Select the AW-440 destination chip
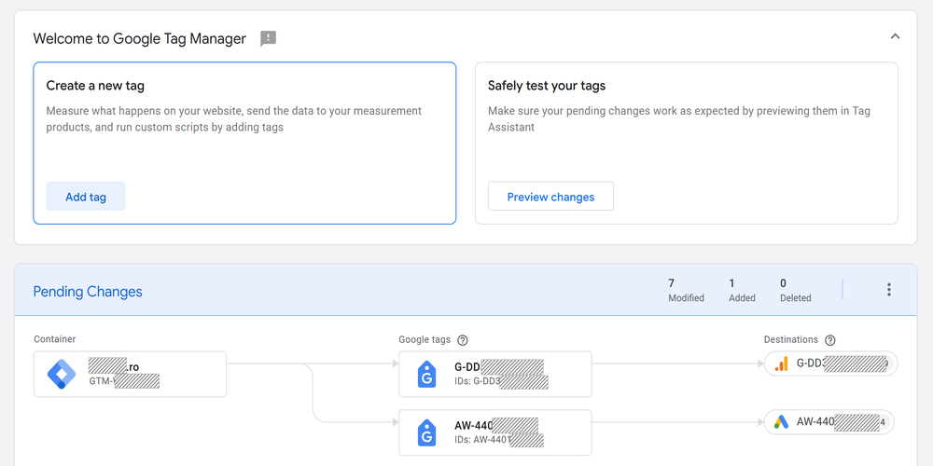This screenshot has width=933, height=466. tap(829, 422)
